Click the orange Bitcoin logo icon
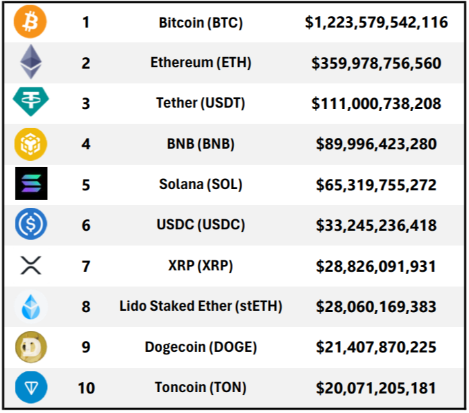This screenshot has width=469, height=413. [31, 22]
